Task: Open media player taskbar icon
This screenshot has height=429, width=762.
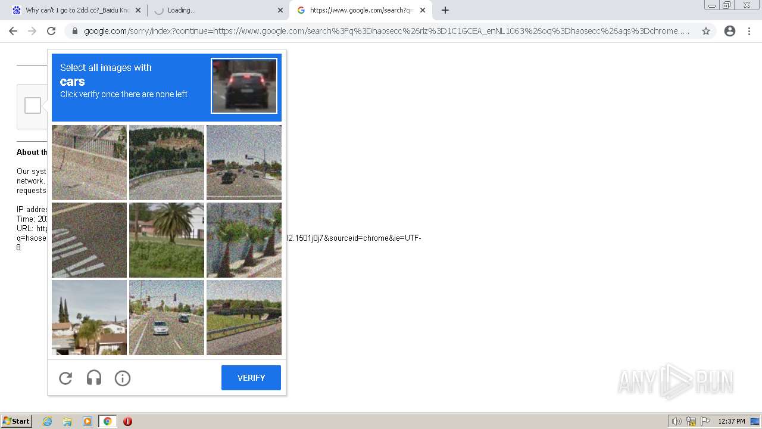Action: 88,421
